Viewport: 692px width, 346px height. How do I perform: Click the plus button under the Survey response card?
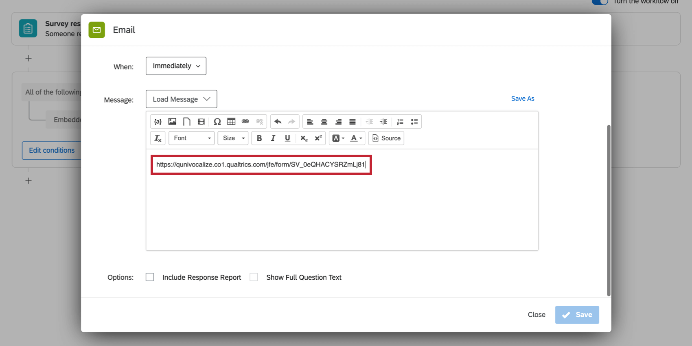click(28, 58)
